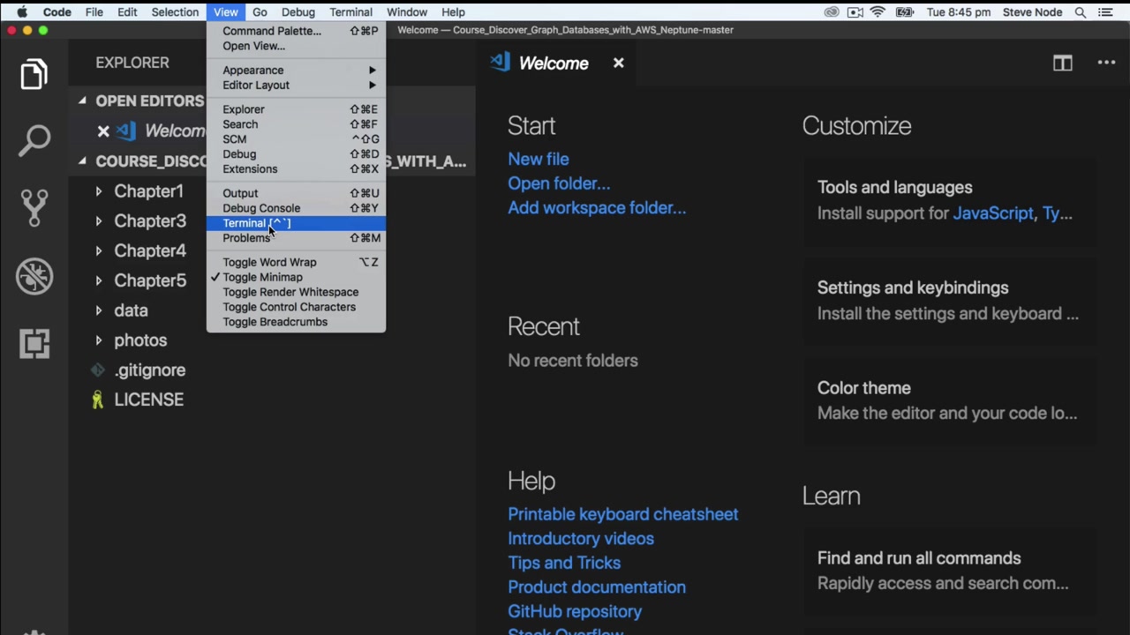
Task: Open Notification Center menu bar icon
Action: coord(1105,12)
